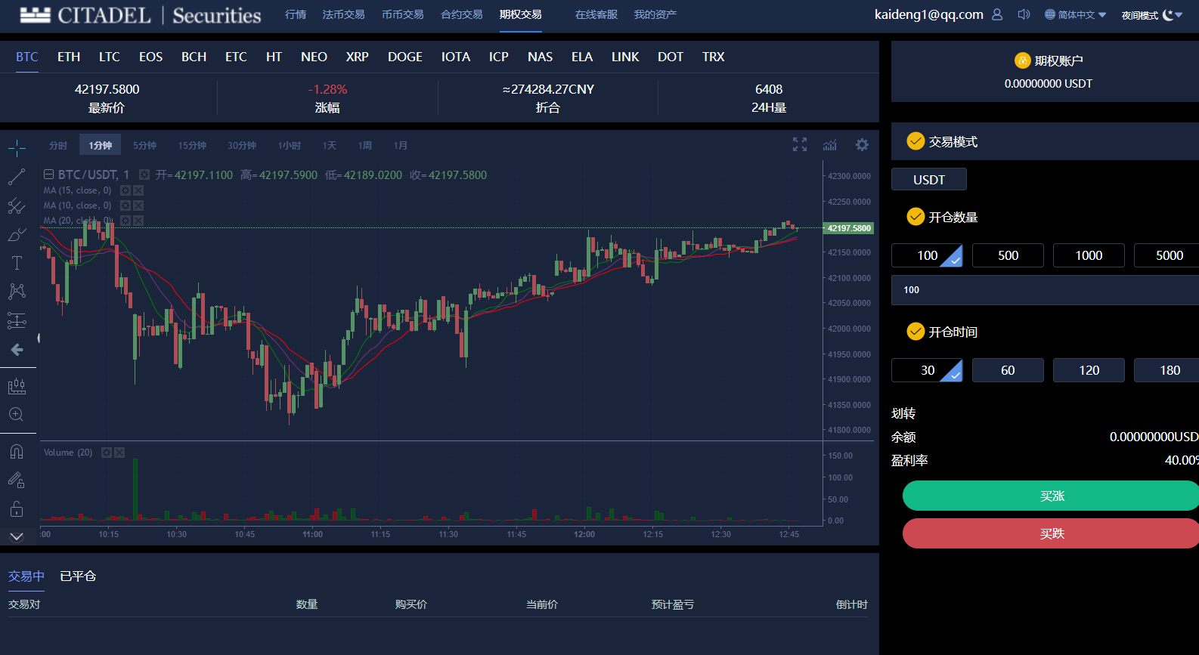The image size is (1199, 655).
Task: Open chart settings gear icon
Action: tap(862, 144)
